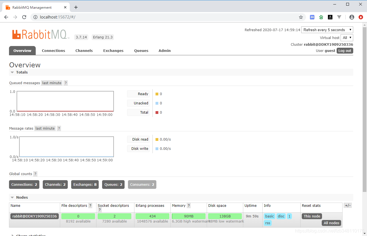Switch to the Exchanges tab
The width and height of the screenshot is (367, 236).
pyautogui.click(x=113, y=51)
